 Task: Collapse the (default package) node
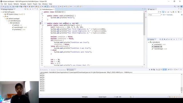tap(5, 19)
